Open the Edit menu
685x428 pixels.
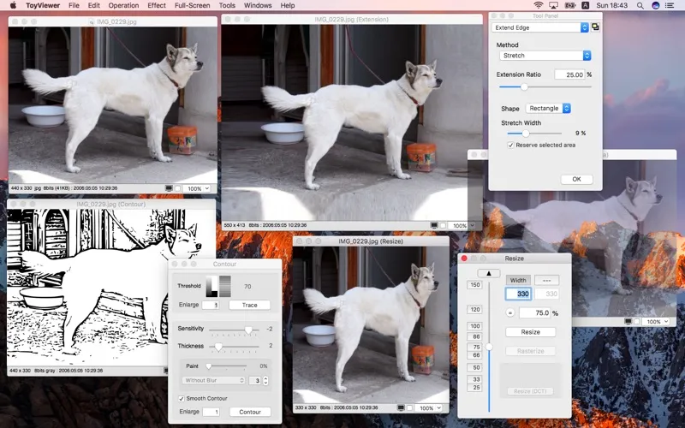(x=94, y=5)
